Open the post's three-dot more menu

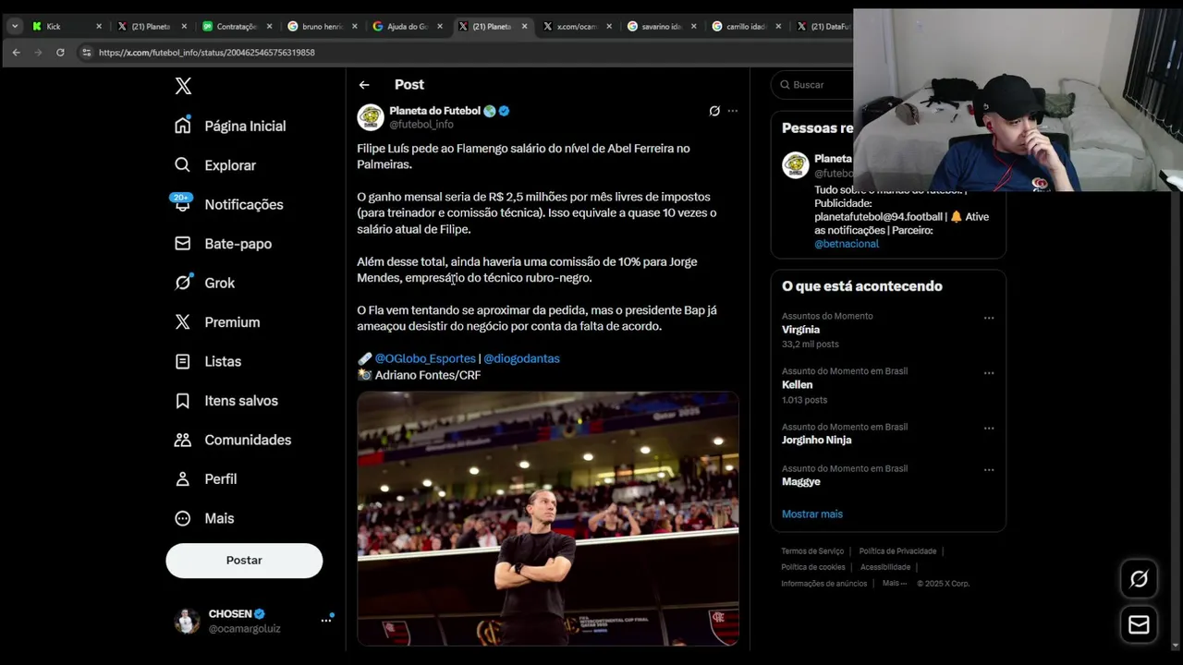(733, 111)
